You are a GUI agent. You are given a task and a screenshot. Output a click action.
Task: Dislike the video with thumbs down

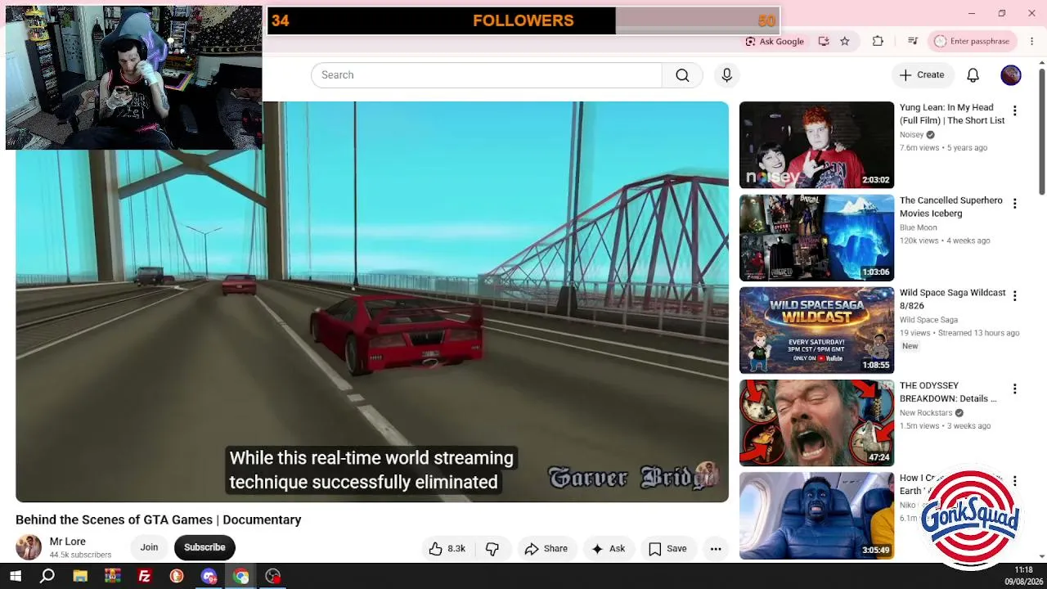click(492, 549)
